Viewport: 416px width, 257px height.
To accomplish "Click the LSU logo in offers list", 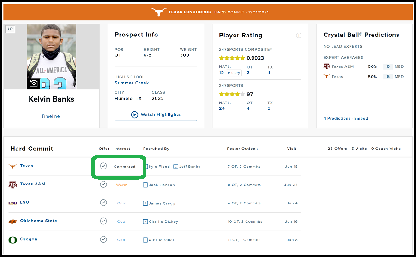I will click(12, 203).
